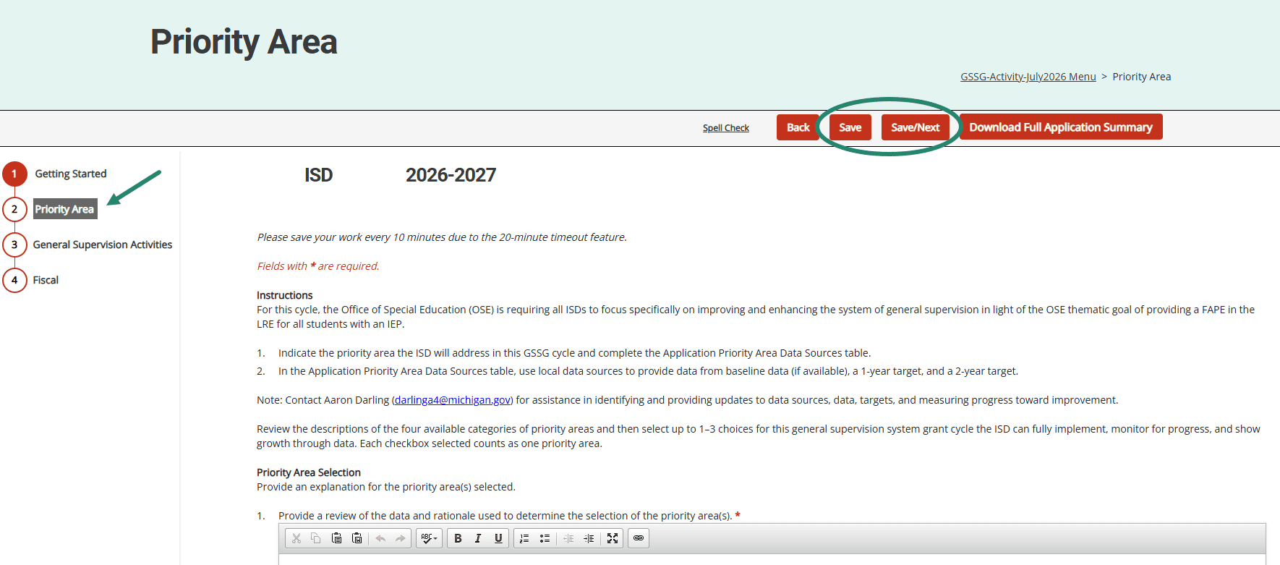Toggle bold formatting
1280x565 pixels.
click(x=458, y=538)
